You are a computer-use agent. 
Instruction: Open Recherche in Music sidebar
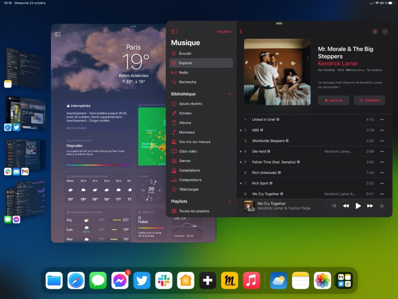point(201,82)
